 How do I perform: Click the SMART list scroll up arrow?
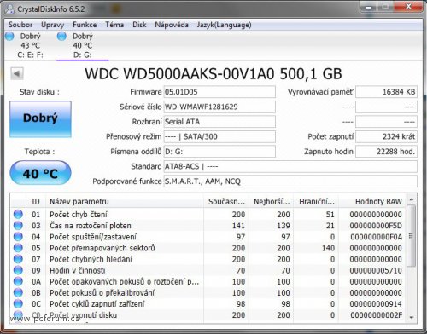point(412,199)
